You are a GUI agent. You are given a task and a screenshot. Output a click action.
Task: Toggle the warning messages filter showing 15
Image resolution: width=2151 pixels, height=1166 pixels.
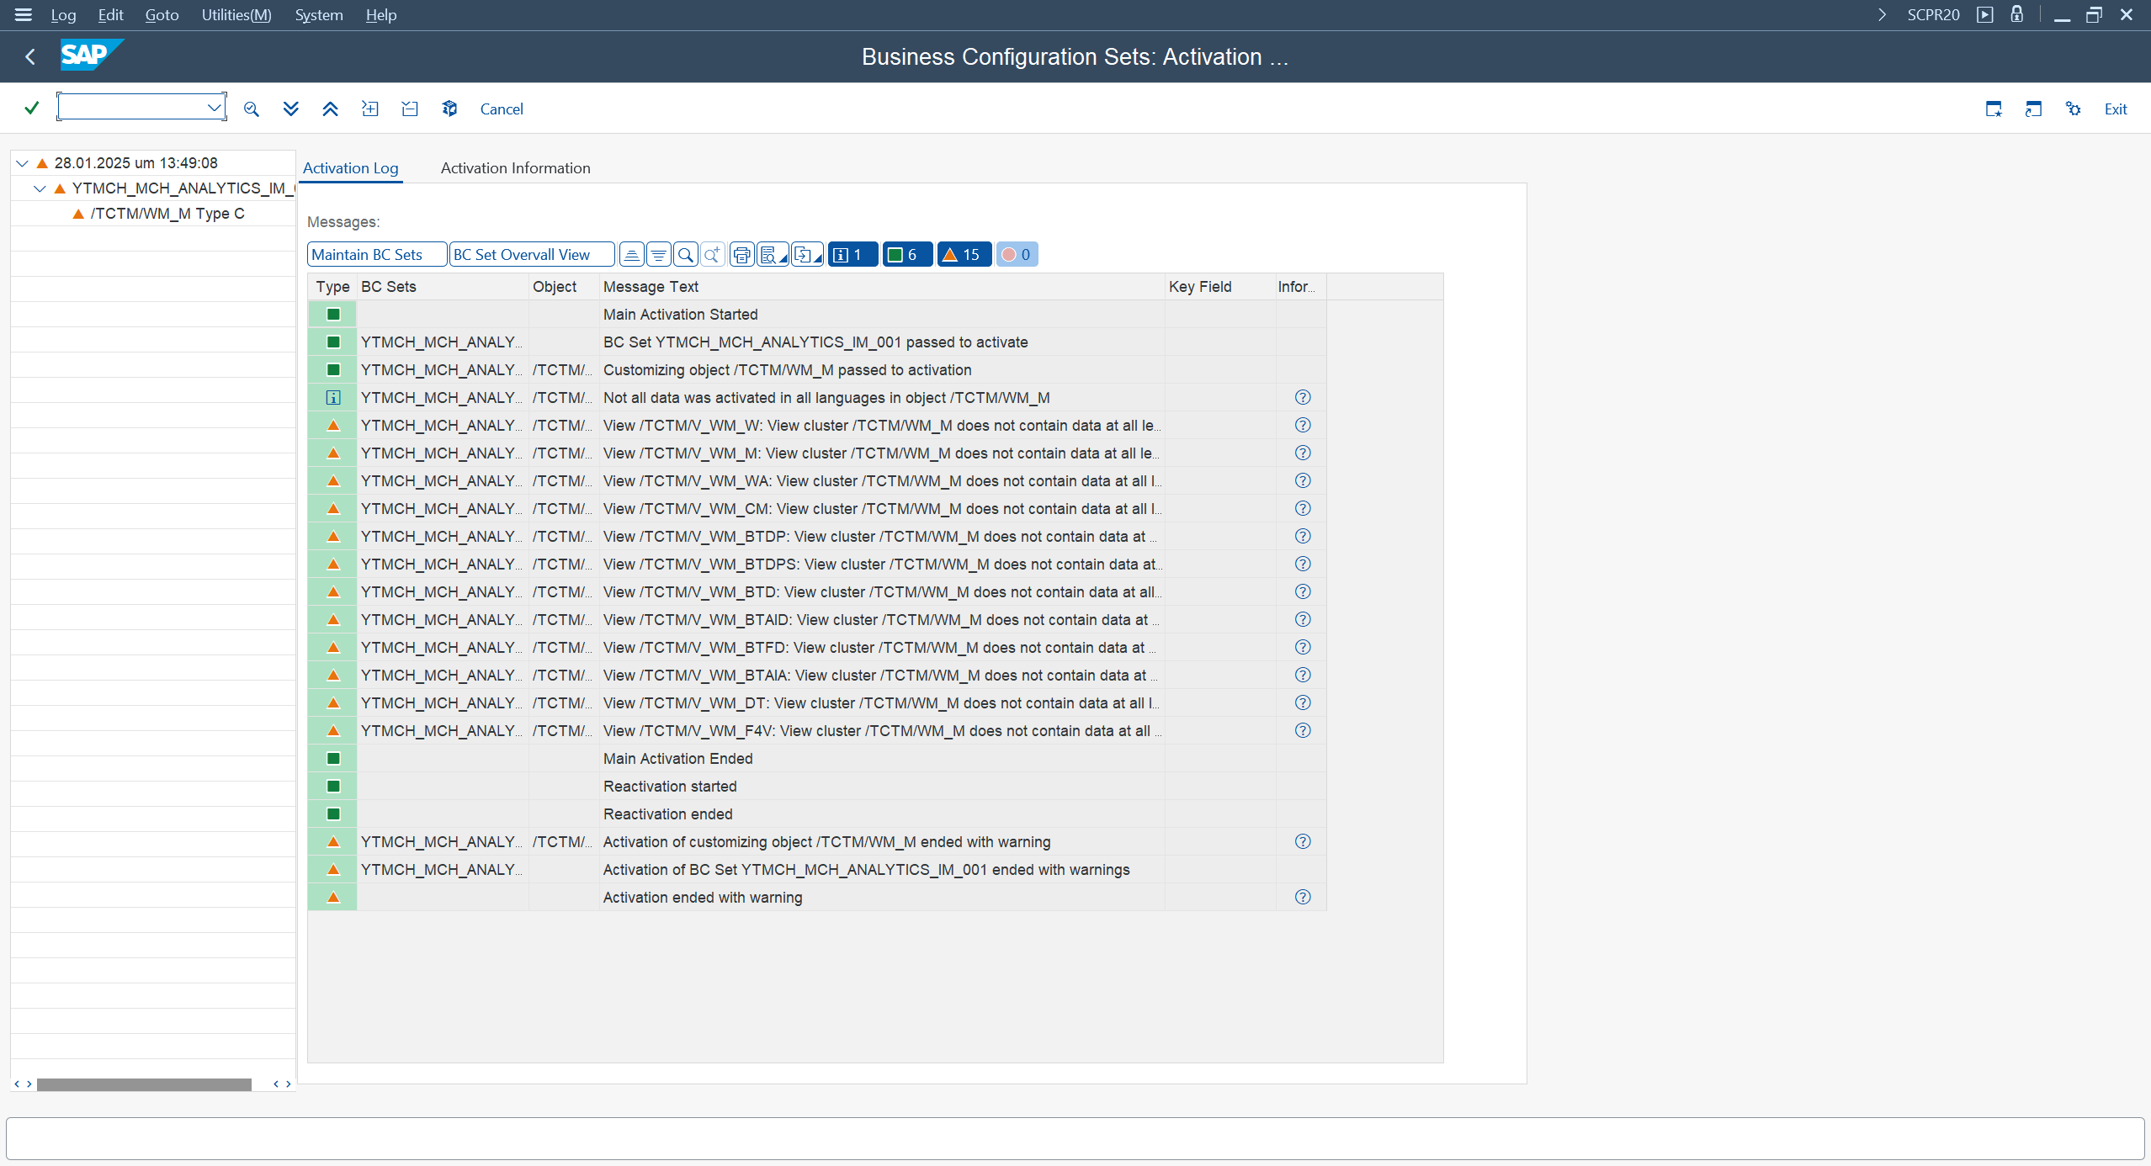pyautogui.click(x=963, y=255)
